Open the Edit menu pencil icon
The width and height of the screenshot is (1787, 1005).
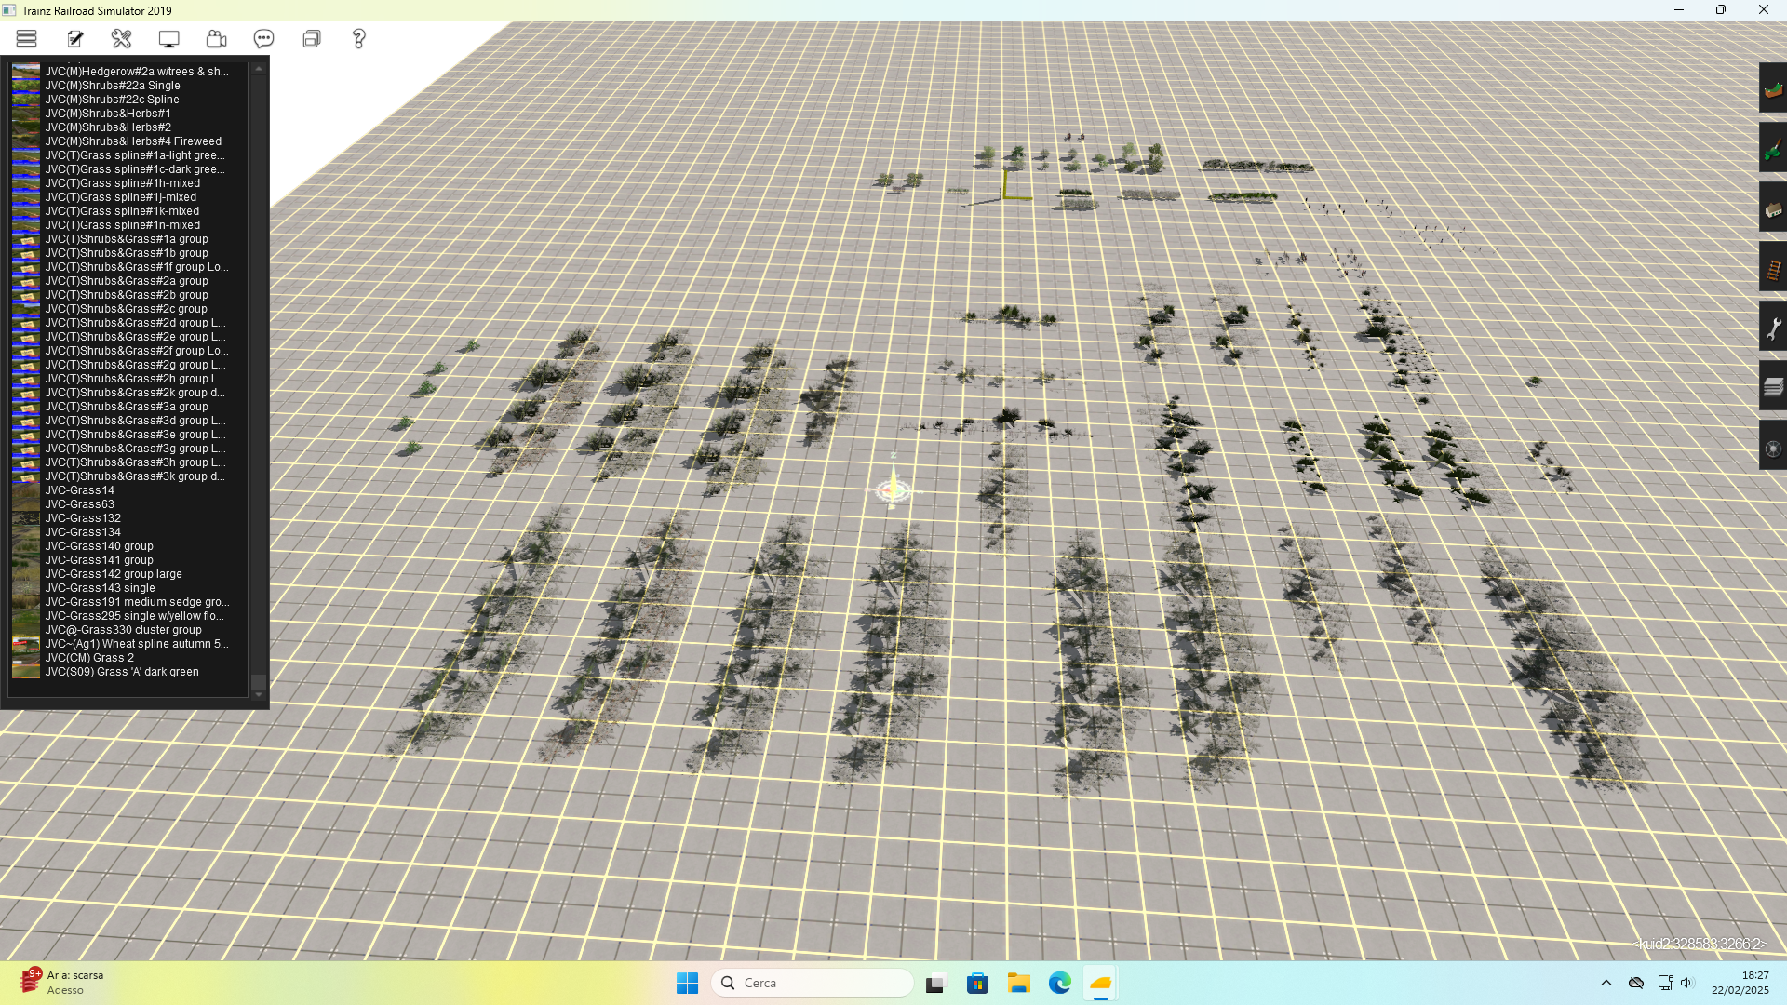[75, 39]
